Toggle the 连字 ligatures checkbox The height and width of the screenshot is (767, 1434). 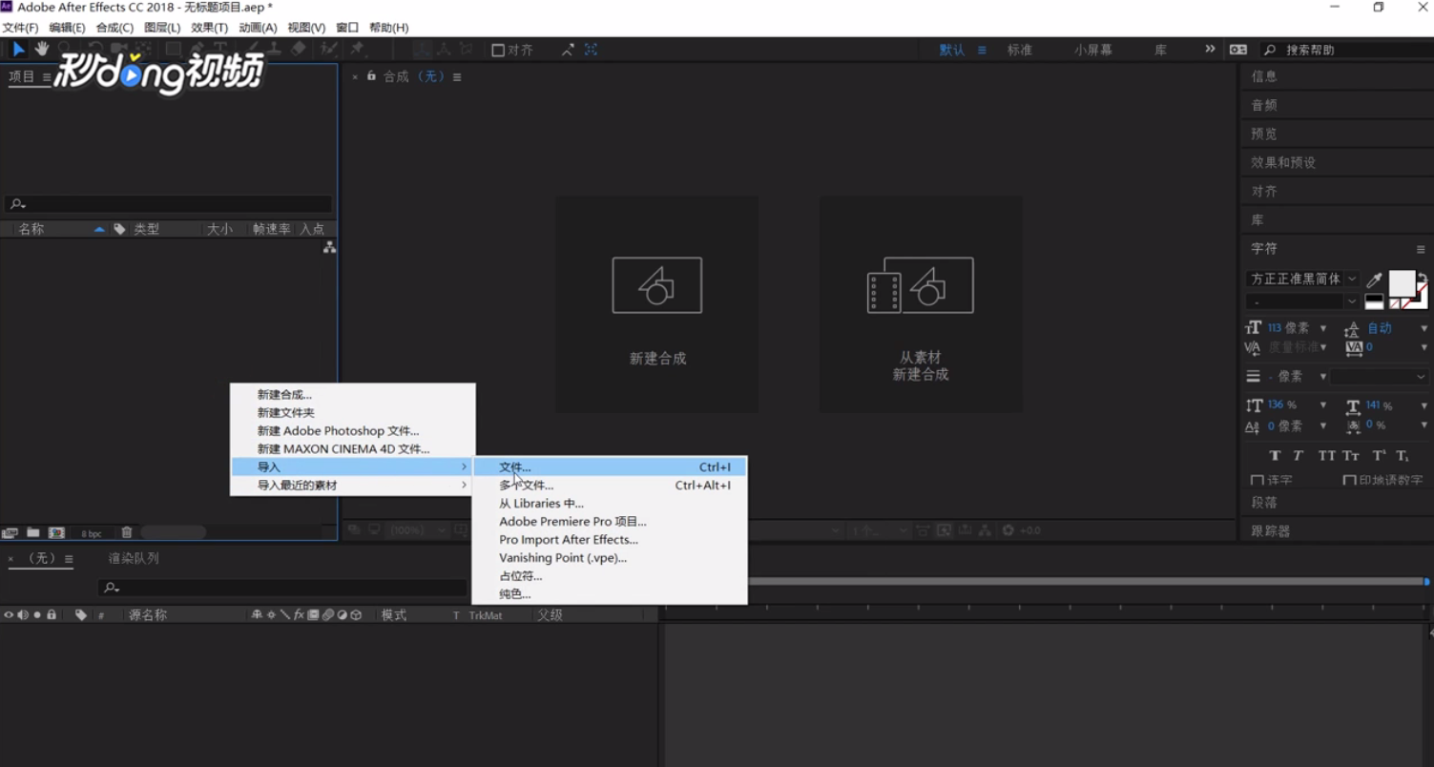point(1257,481)
